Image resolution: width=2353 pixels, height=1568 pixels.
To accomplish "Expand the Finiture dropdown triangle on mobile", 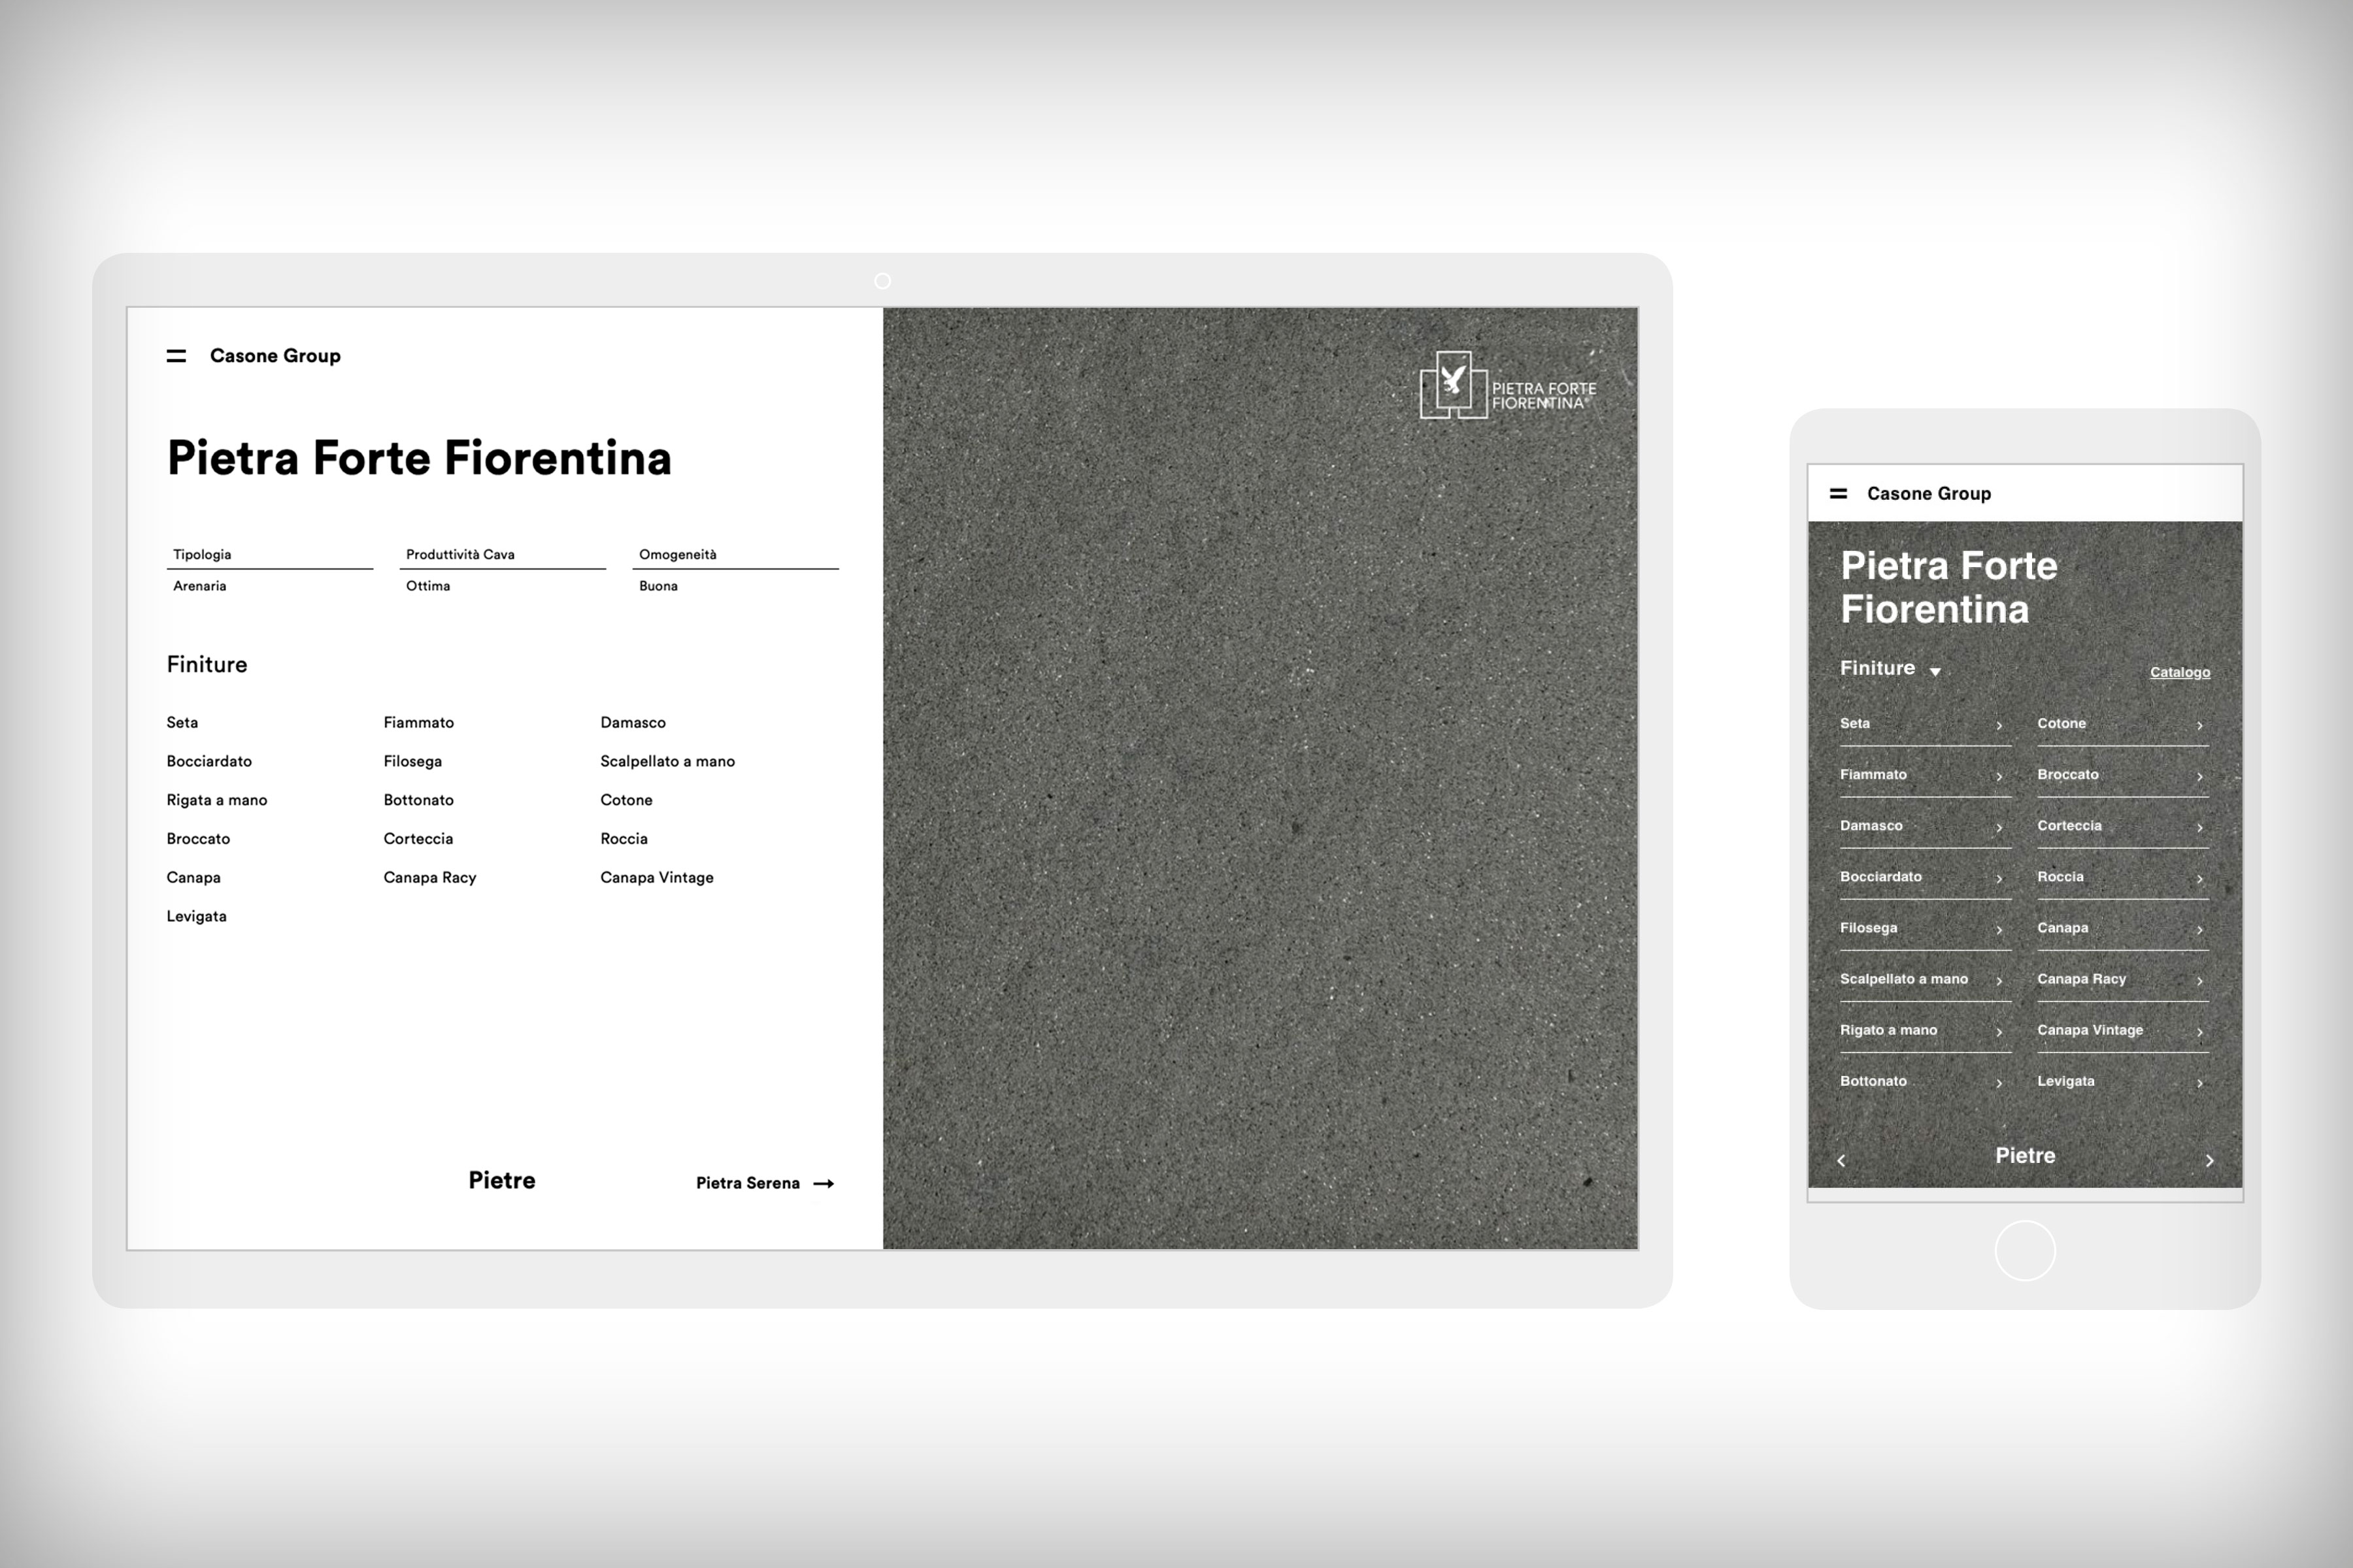I will click(1935, 672).
